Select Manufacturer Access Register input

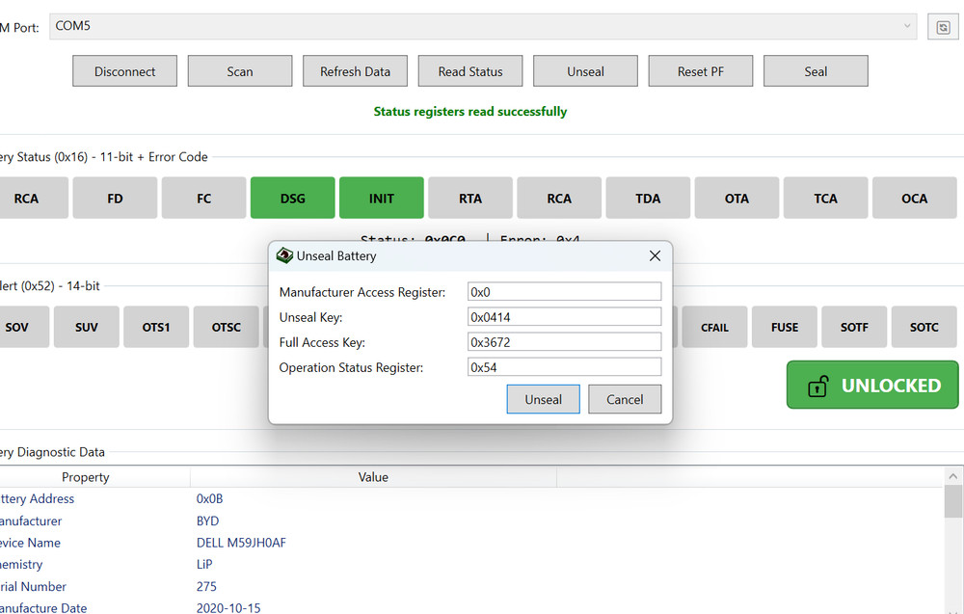(x=564, y=292)
